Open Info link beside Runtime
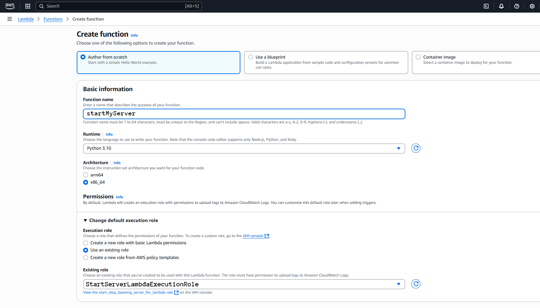540x308 pixels. coord(109,134)
